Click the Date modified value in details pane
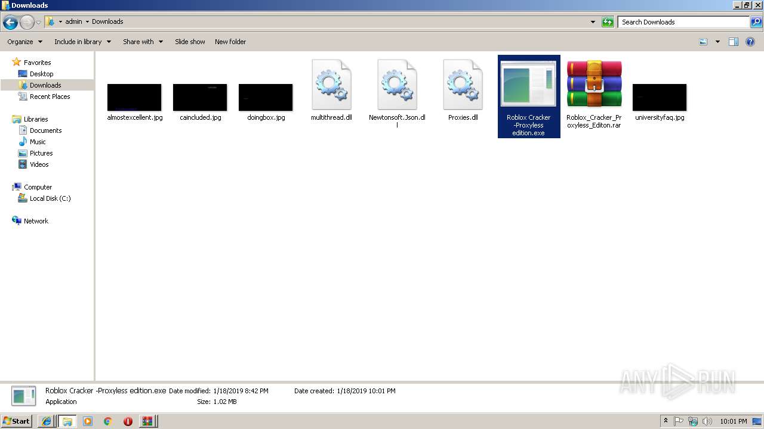Image resolution: width=764 pixels, height=429 pixels. pos(241,391)
